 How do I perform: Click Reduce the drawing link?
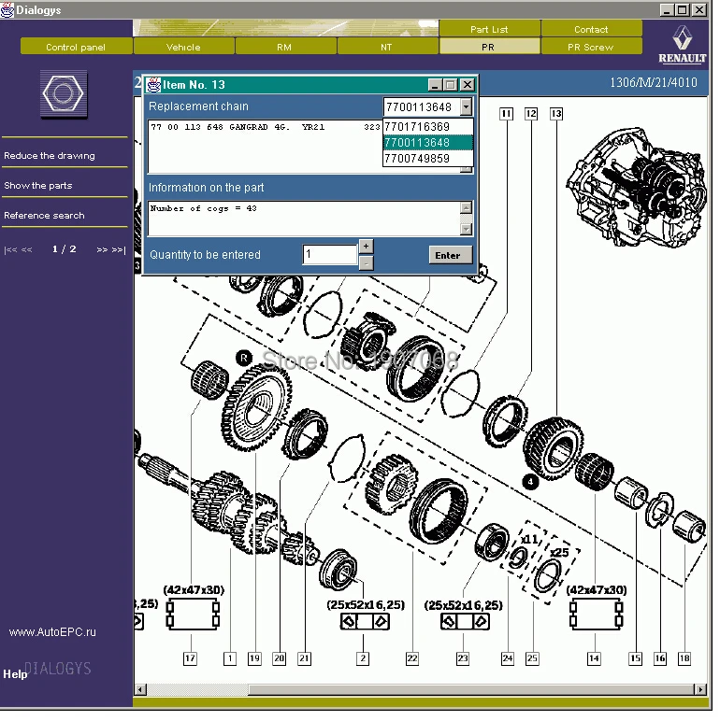coord(50,156)
